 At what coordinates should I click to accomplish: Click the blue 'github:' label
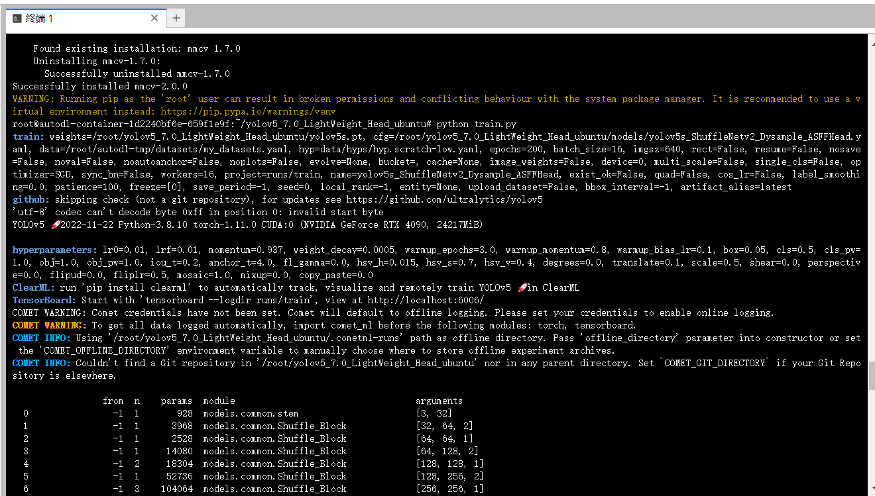30,199
